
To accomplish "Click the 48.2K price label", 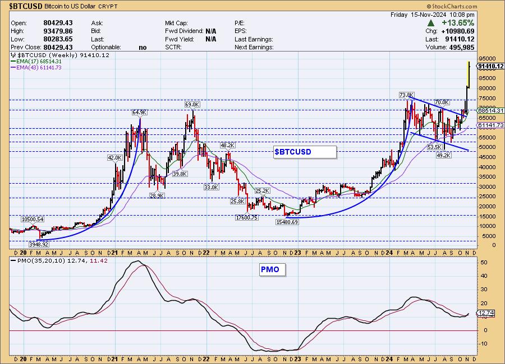I will click(228, 146).
